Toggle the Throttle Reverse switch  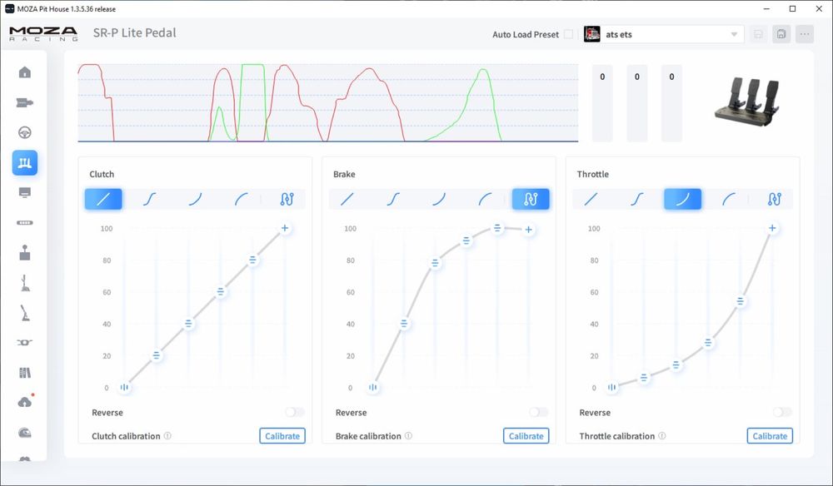pyautogui.click(x=782, y=412)
